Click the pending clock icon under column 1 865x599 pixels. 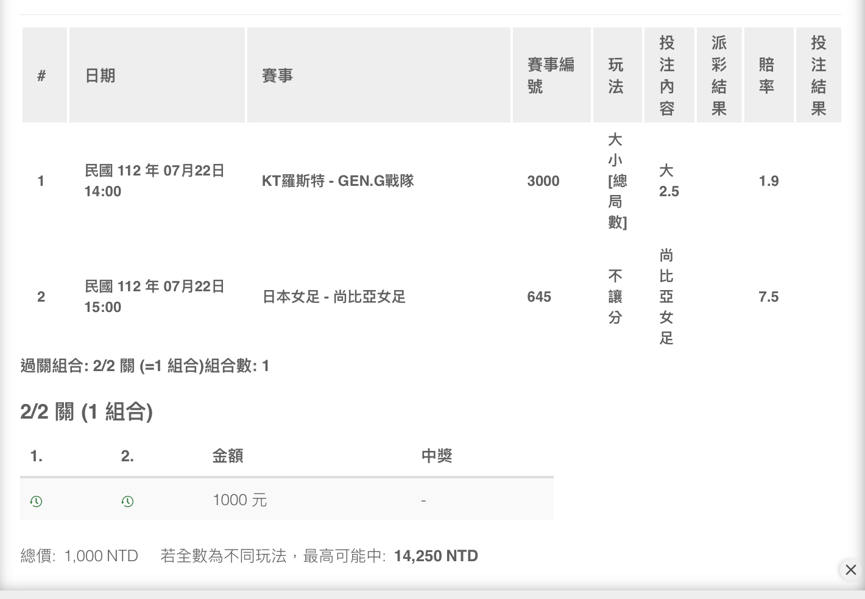[x=36, y=501]
